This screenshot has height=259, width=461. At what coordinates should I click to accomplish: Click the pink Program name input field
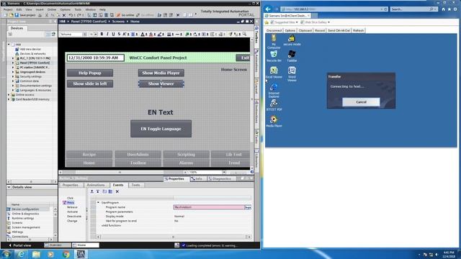coord(209,207)
